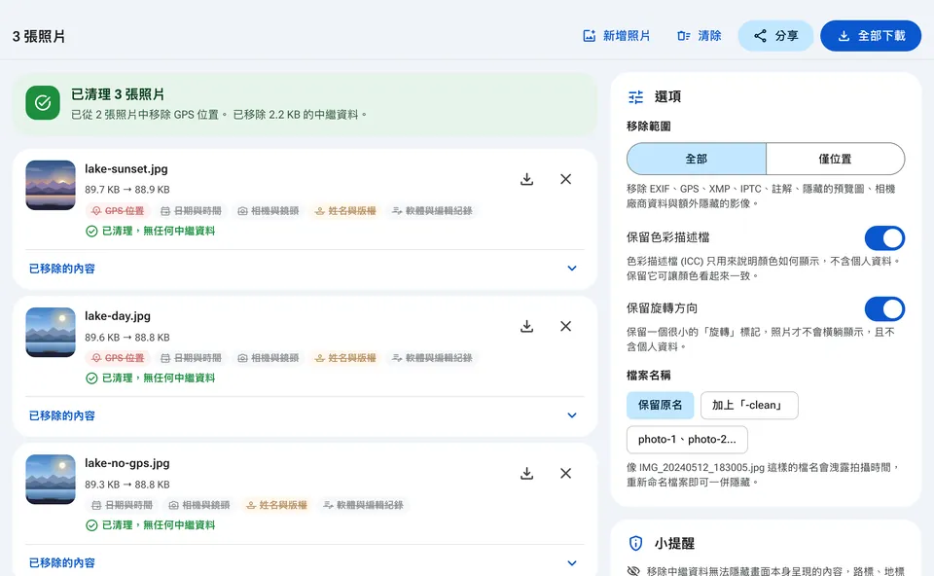The height and width of the screenshot is (576, 934).
Task: Click the 已清理 status under lake-day.jpg
Action: (x=151, y=378)
